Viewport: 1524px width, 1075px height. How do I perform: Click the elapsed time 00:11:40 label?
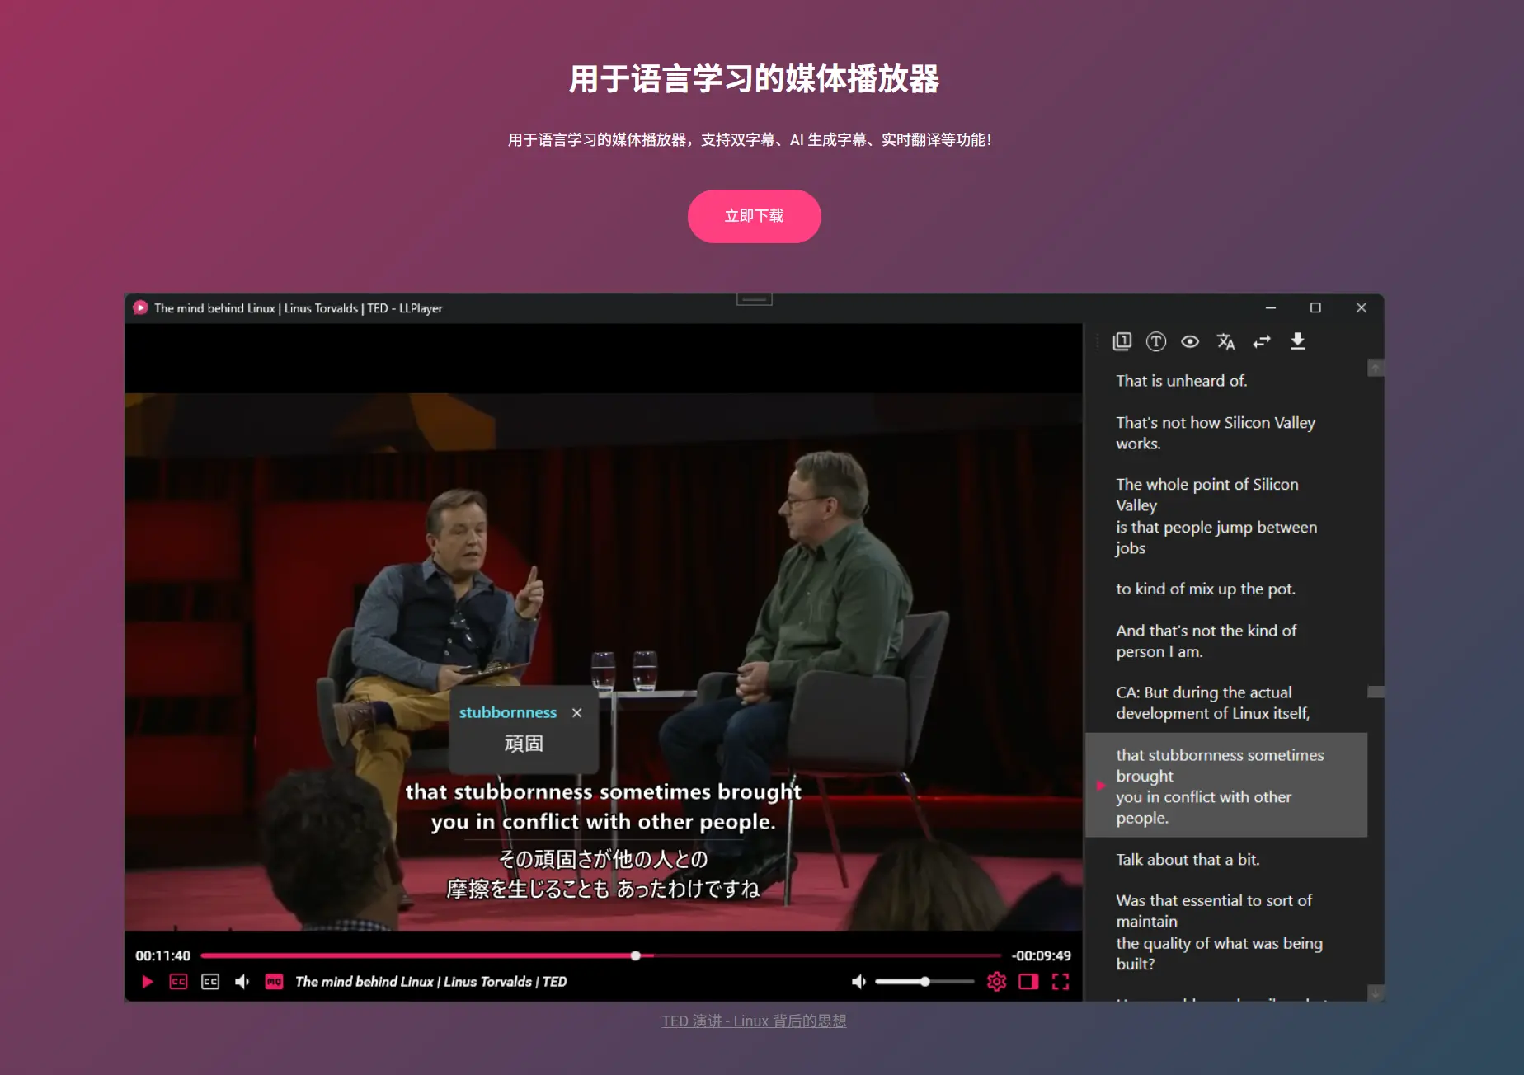pyautogui.click(x=162, y=955)
